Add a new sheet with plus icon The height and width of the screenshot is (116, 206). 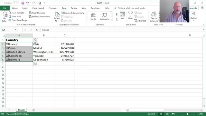pyautogui.click(x=33, y=110)
